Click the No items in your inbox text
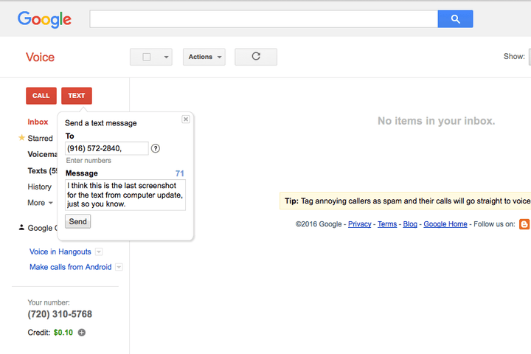This screenshot has width=531, height=354. (x=436, y=121)
